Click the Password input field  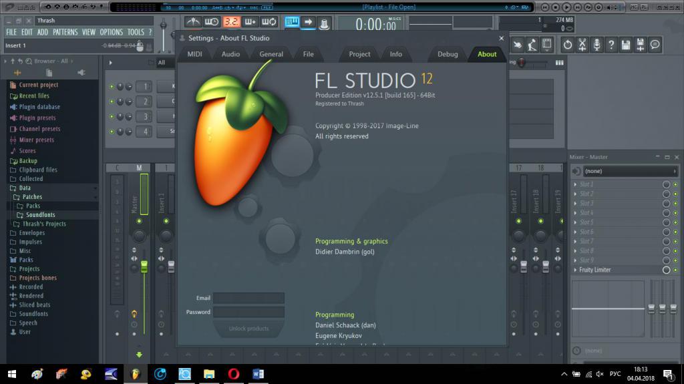coord(248,312)
